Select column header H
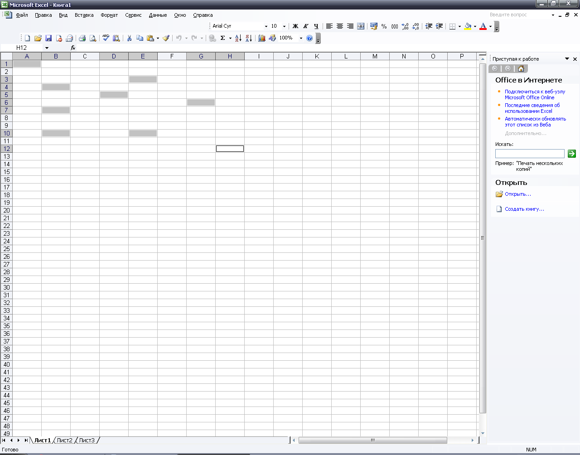 [230, 56]
